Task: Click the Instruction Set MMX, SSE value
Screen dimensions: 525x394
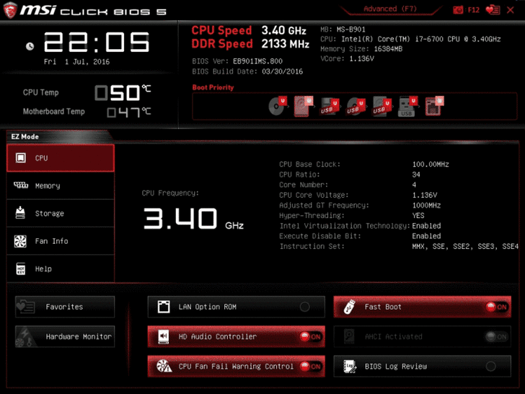Action: tap(465, 247)
